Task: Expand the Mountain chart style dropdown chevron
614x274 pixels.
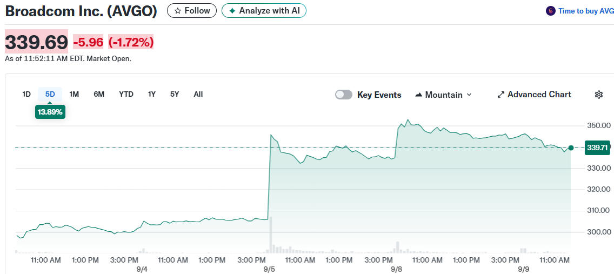Action: [x=469, y=95]
